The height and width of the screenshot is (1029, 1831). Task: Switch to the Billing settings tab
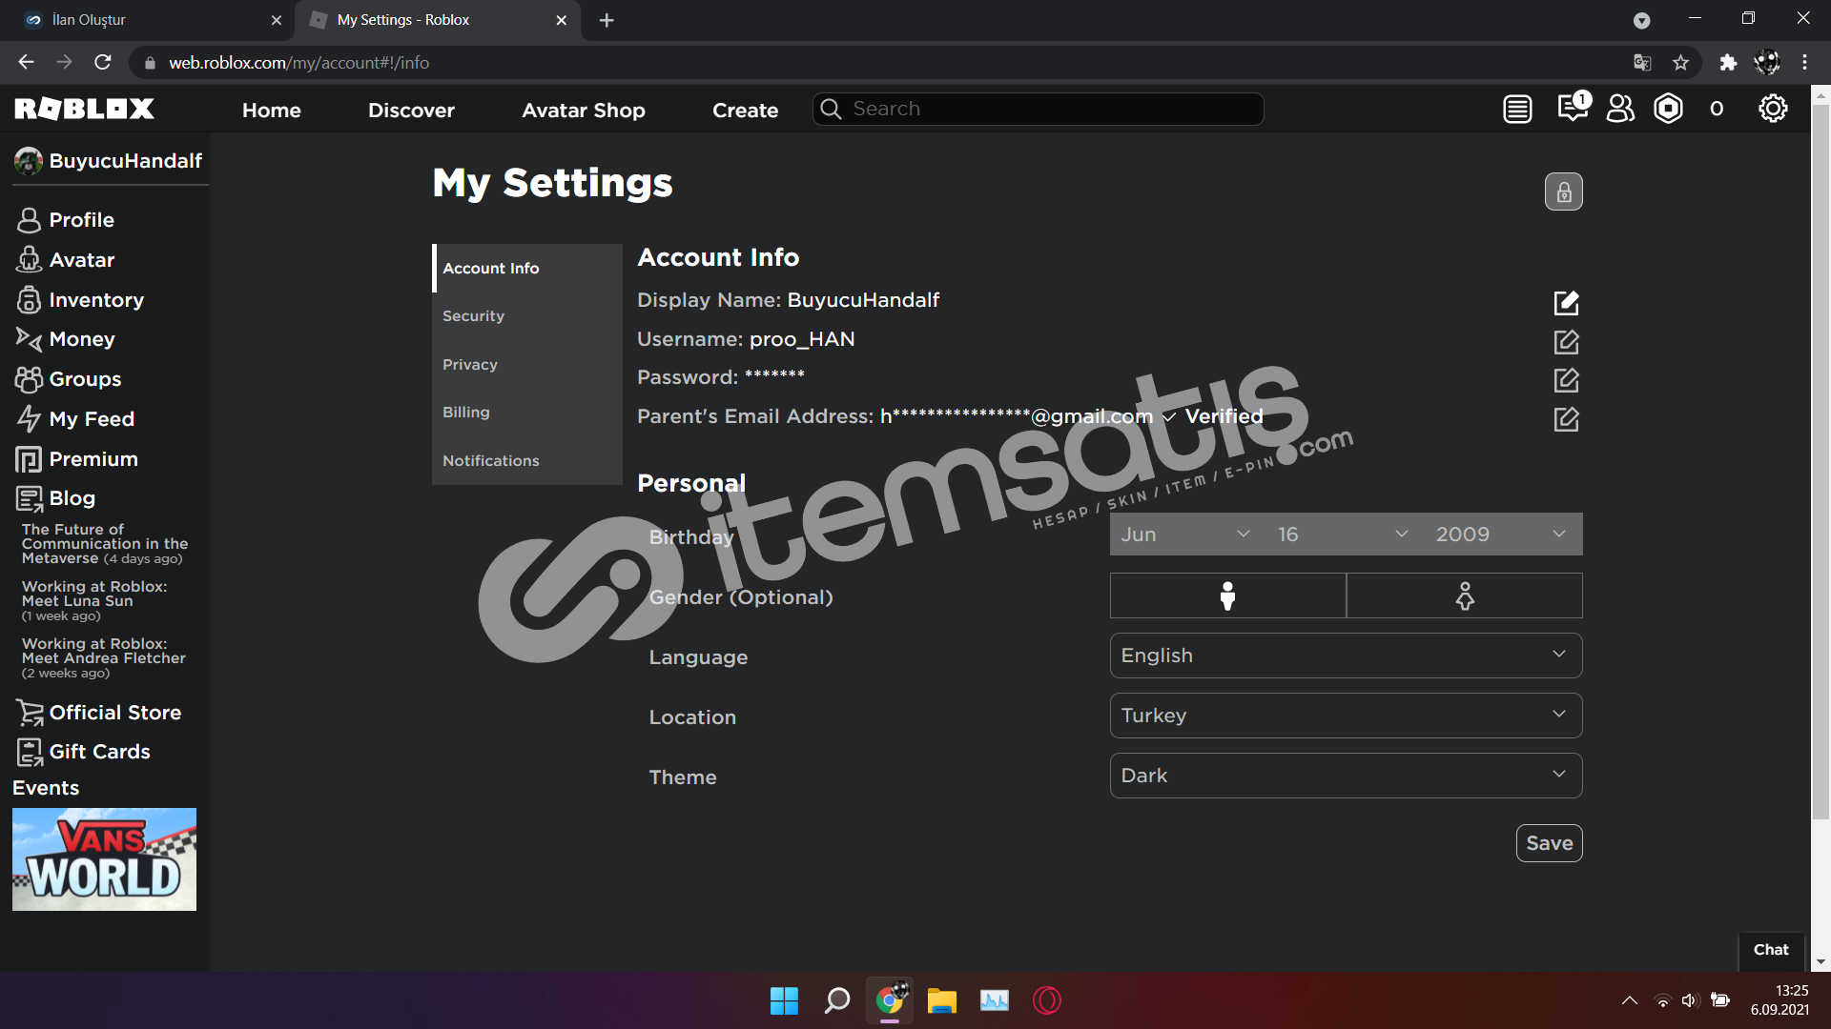tap(527, 412)
